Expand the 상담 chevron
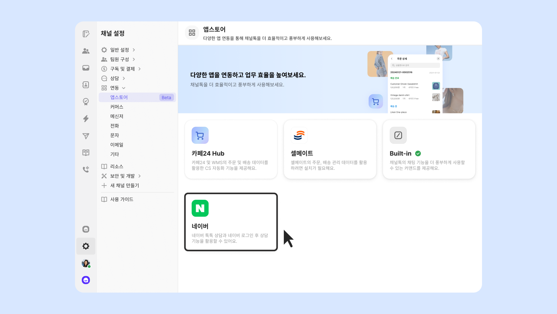This screenshot has height=314, width=557. pos(124,78)
